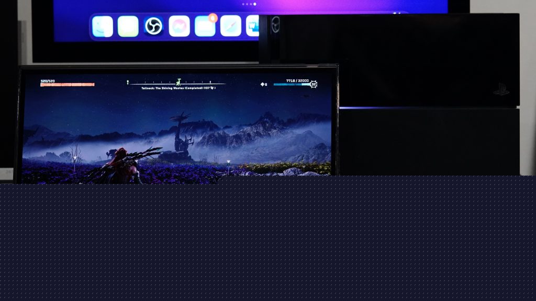The image size is (536, 301).
Task: Click the circular logo on the black box
Action: pos(275,24)
